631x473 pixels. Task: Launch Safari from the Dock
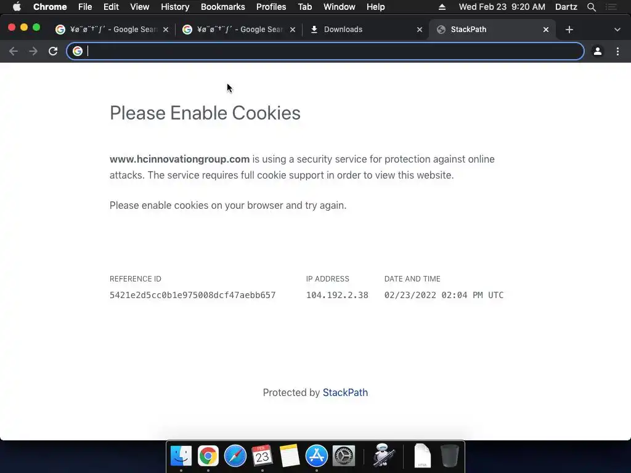click(235, 456)
